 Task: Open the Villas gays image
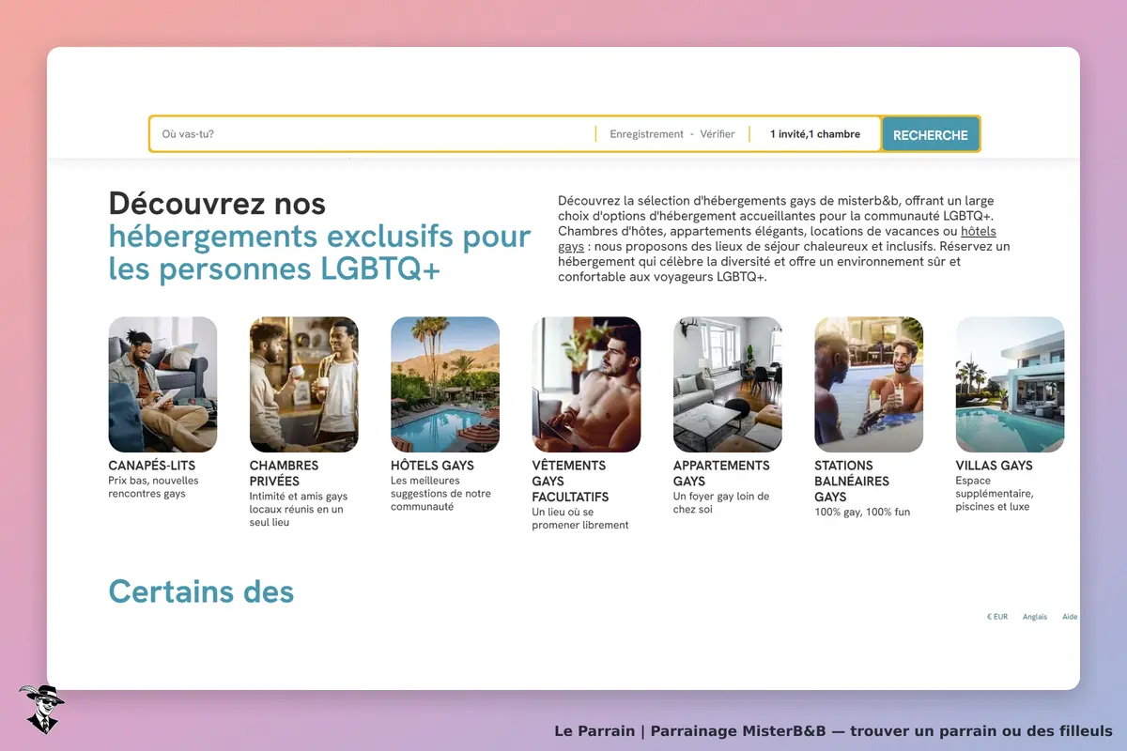(1010, 384)
